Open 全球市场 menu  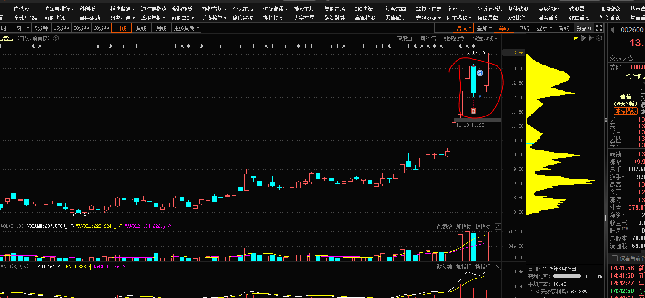(x=245, y=9)
